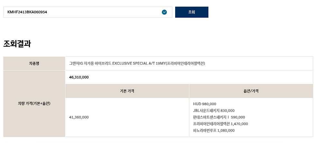This screenshot has height=143, width=322.
Task: Select the base price 41,360,000
Action: point(79,117)
